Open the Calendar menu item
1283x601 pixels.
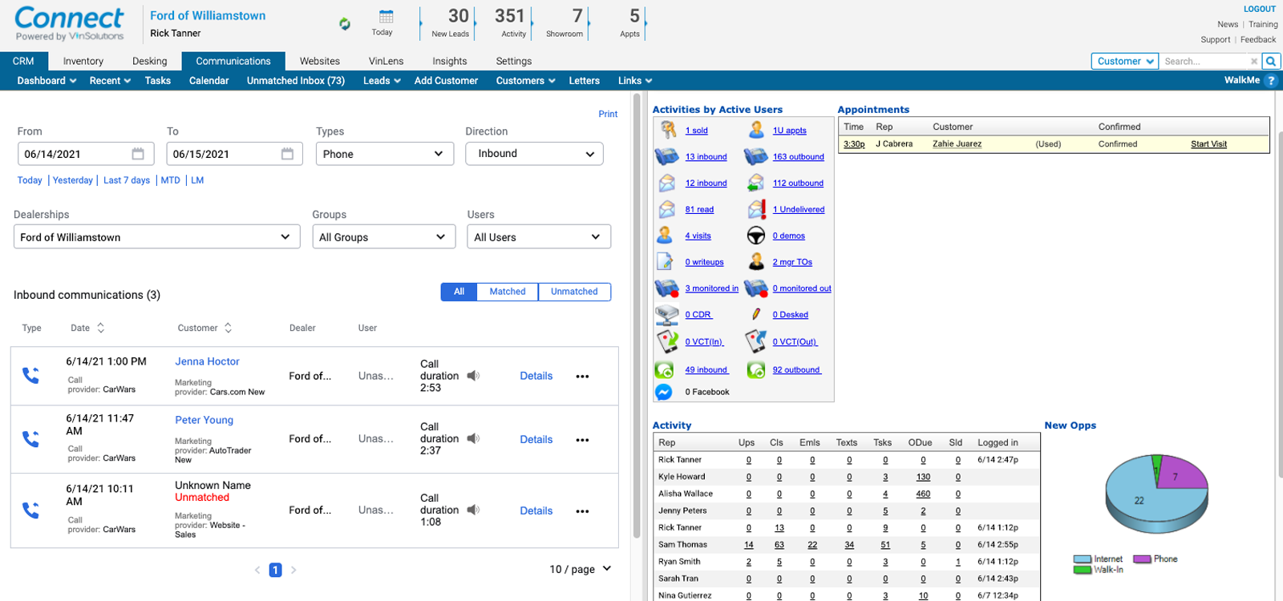click(x=208, y=80)
